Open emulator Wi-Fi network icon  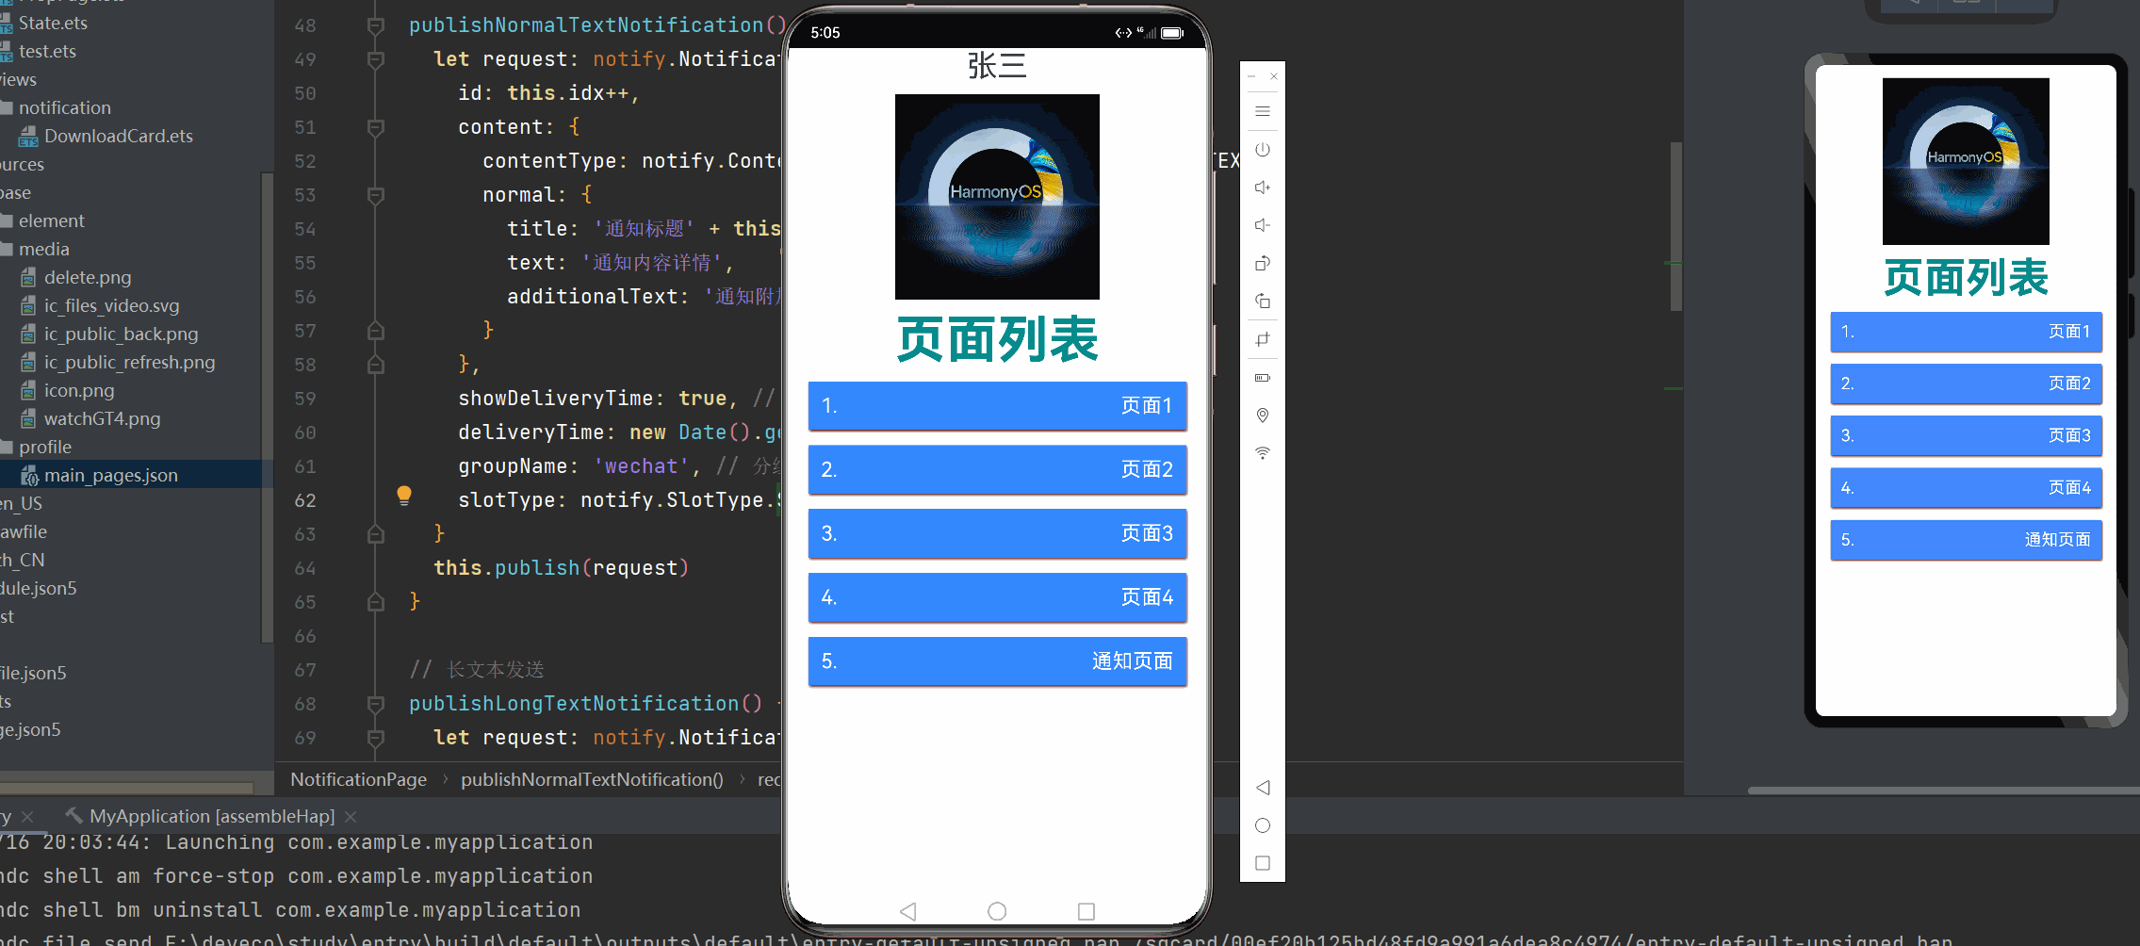pyautogui.click(x=1263, y=453)
